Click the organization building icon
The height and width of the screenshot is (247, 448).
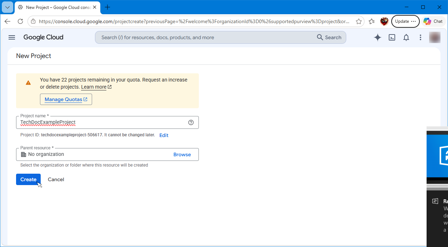(24, 154)
